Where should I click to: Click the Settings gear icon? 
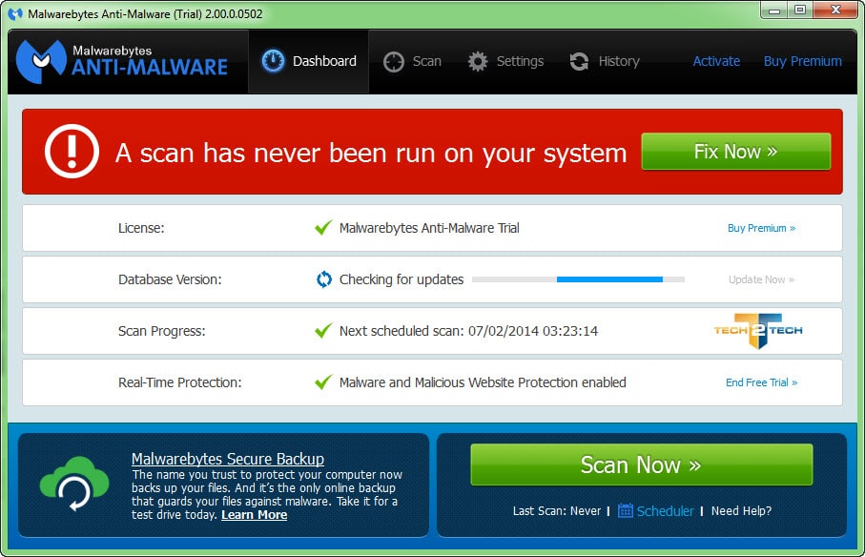point(478,61)
